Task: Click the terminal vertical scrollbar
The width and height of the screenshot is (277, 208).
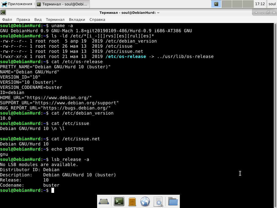Action: pyautogui.click(x=275, y=115)
